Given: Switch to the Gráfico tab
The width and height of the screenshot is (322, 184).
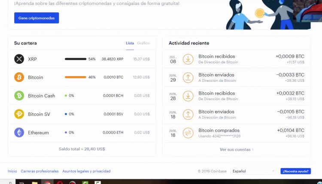Looking at the screenshot, I should point(143,43).
